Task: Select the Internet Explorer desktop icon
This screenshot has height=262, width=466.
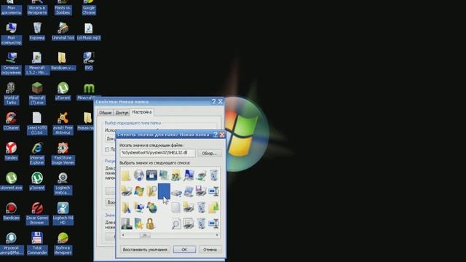Action: pyautogui.click(x=37, y=154)
